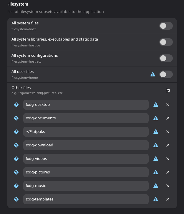Click the question diamond icon beside !xdg-videos
The width and height of the screenshot is (184, 214).
(x=16, y=159)
